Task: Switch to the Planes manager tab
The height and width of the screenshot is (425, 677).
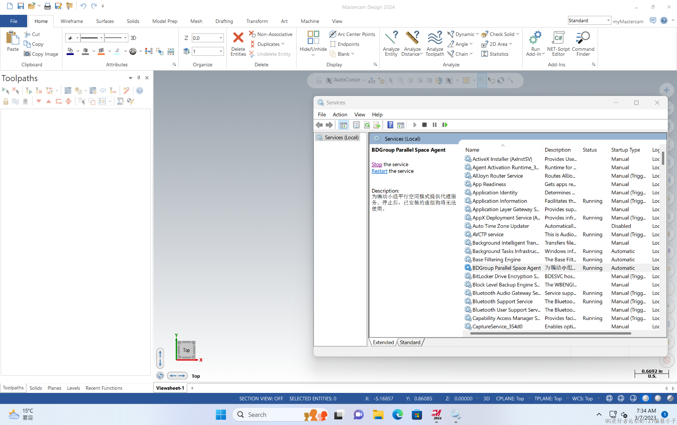Action: (x=54, y=388)
